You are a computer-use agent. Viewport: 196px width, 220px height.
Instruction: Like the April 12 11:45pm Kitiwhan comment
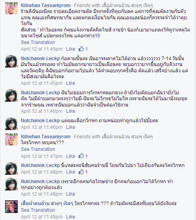(x=70, y=49)
